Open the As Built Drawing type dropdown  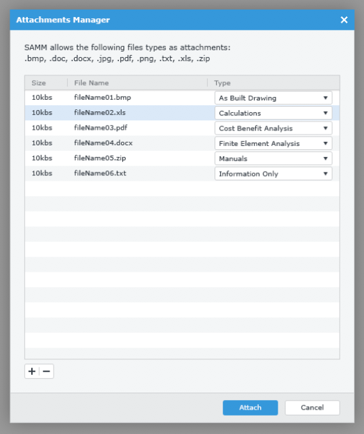(273, 98)
